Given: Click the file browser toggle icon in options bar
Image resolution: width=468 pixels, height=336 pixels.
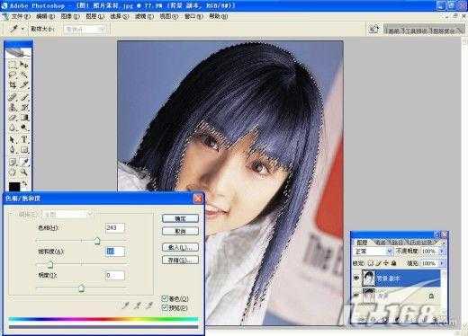Looking at the screenshot, I should 373,29.
